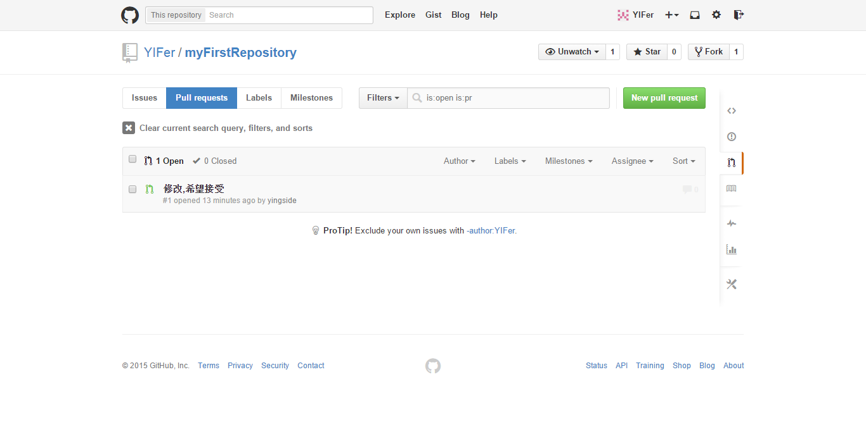
Task: Click the sign out icon
Action: coord(739,15)
